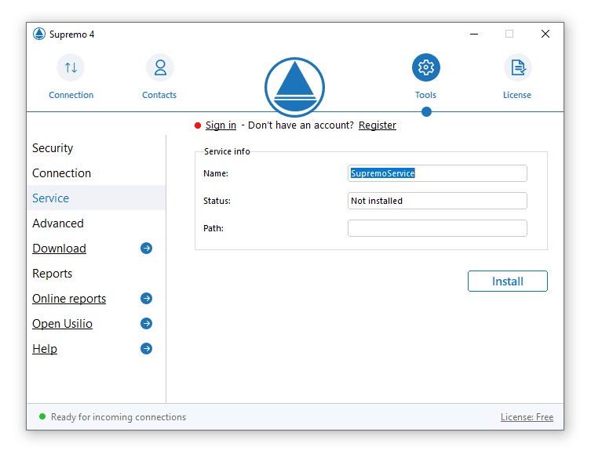The image size is (591, 454).
Task: Click the arrow icon next to Download
Action: [x=146, y=249]
